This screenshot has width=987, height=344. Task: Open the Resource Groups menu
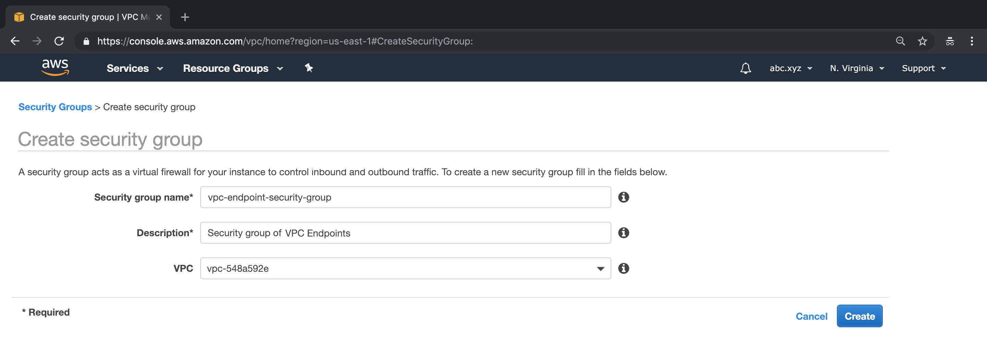233,68
